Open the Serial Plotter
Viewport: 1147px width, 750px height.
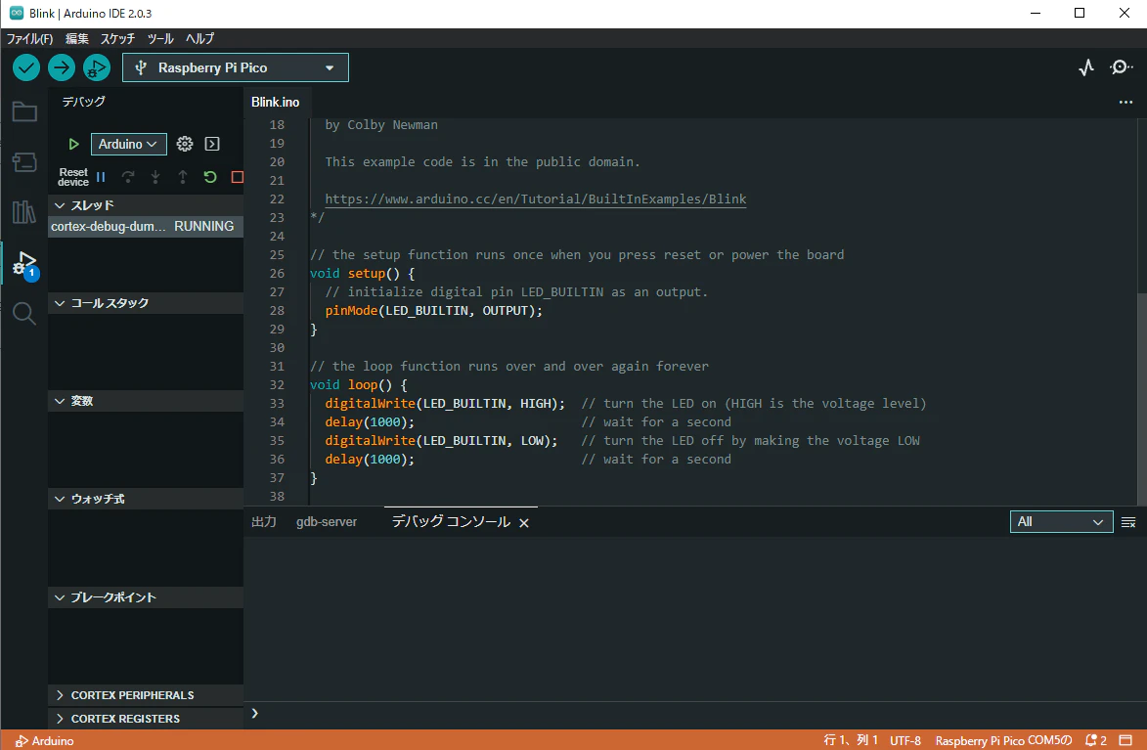click(x=1086, y=67)
